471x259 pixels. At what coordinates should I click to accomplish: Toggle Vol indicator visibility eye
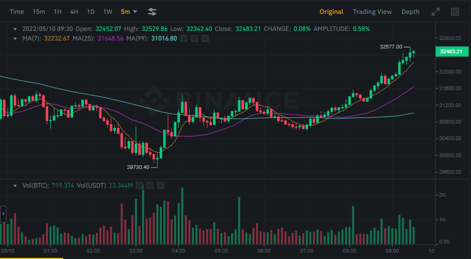pyautogui.click(x=139, y=185)
